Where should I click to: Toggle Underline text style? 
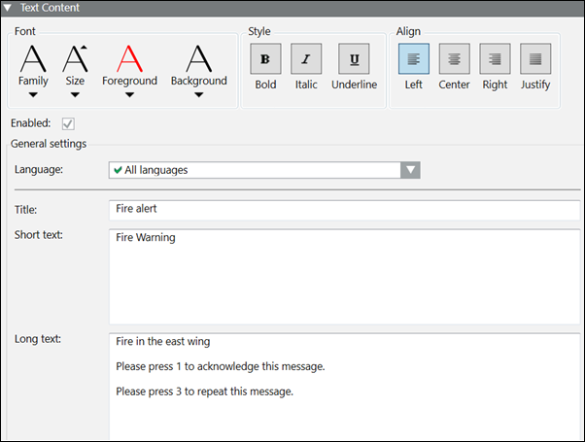point(354,59)
